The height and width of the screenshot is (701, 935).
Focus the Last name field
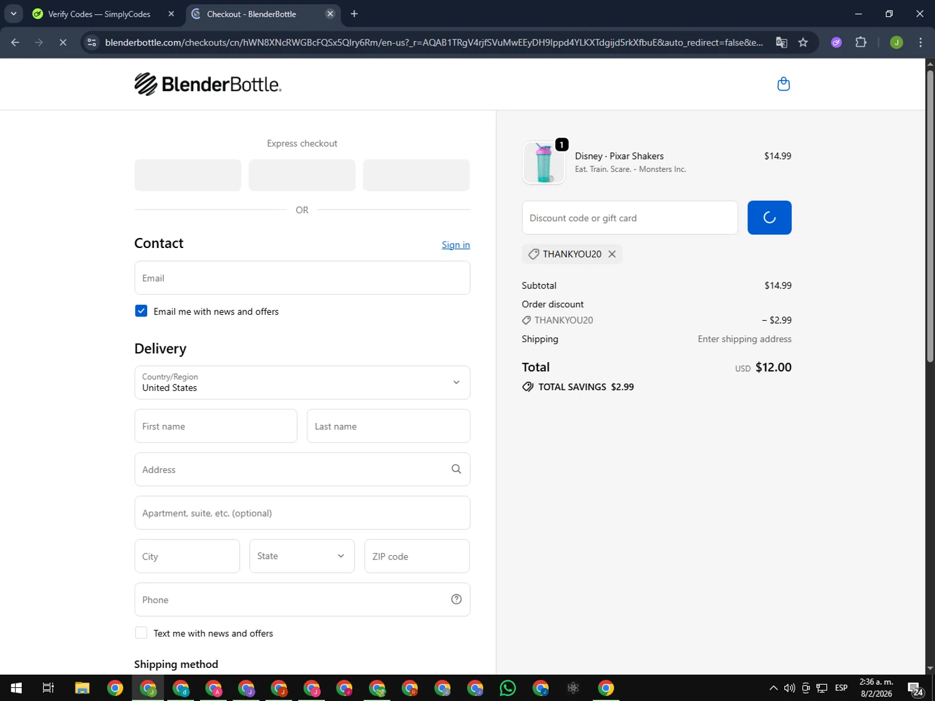(388, 426)
